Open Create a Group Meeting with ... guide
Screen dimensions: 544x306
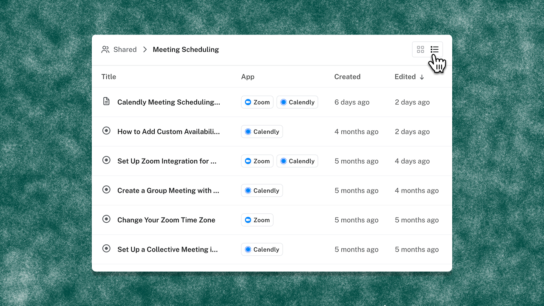tap(168, 191)
